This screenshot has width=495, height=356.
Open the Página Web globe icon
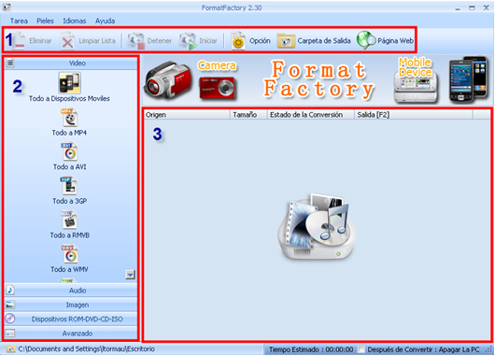pos(366,40)
